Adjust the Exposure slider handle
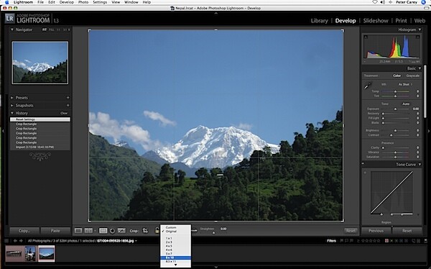 (395, 109)
